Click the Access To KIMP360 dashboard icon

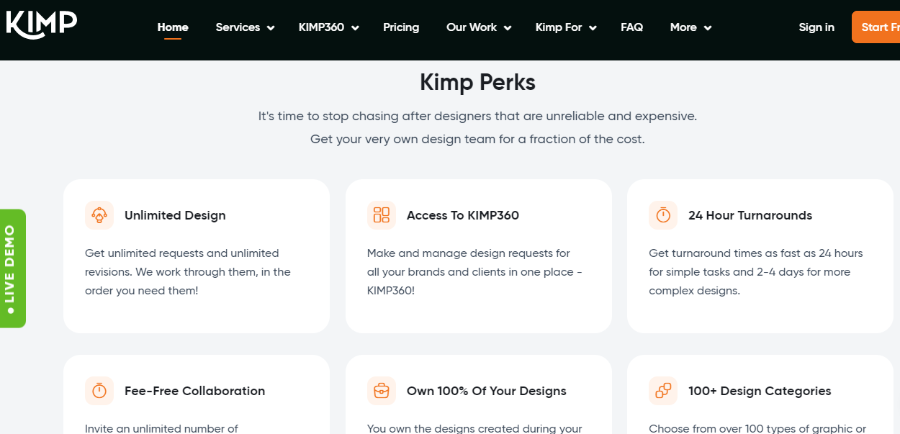click(382, 215)
